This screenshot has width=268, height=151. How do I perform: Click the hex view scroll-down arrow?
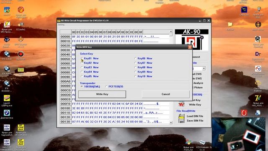tap(171, 122)
